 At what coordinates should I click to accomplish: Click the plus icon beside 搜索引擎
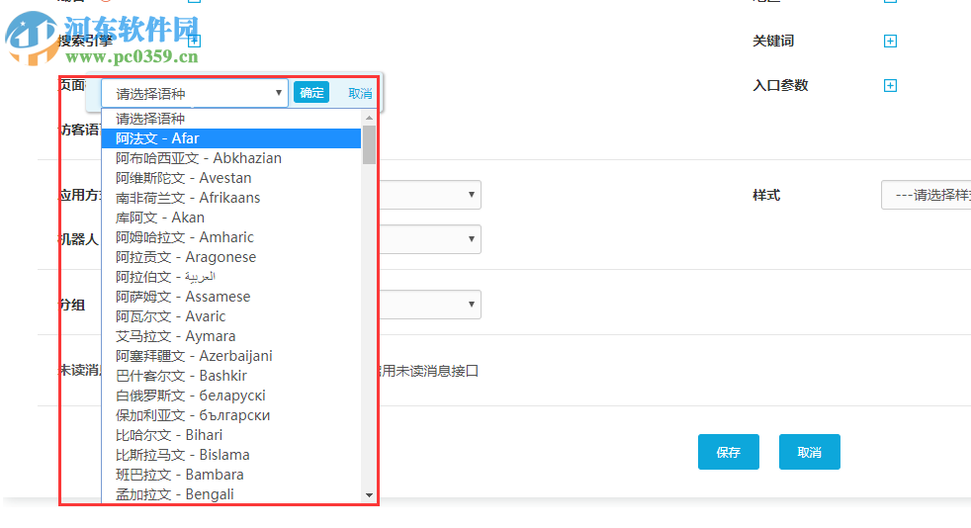click(x=195, y=41)
